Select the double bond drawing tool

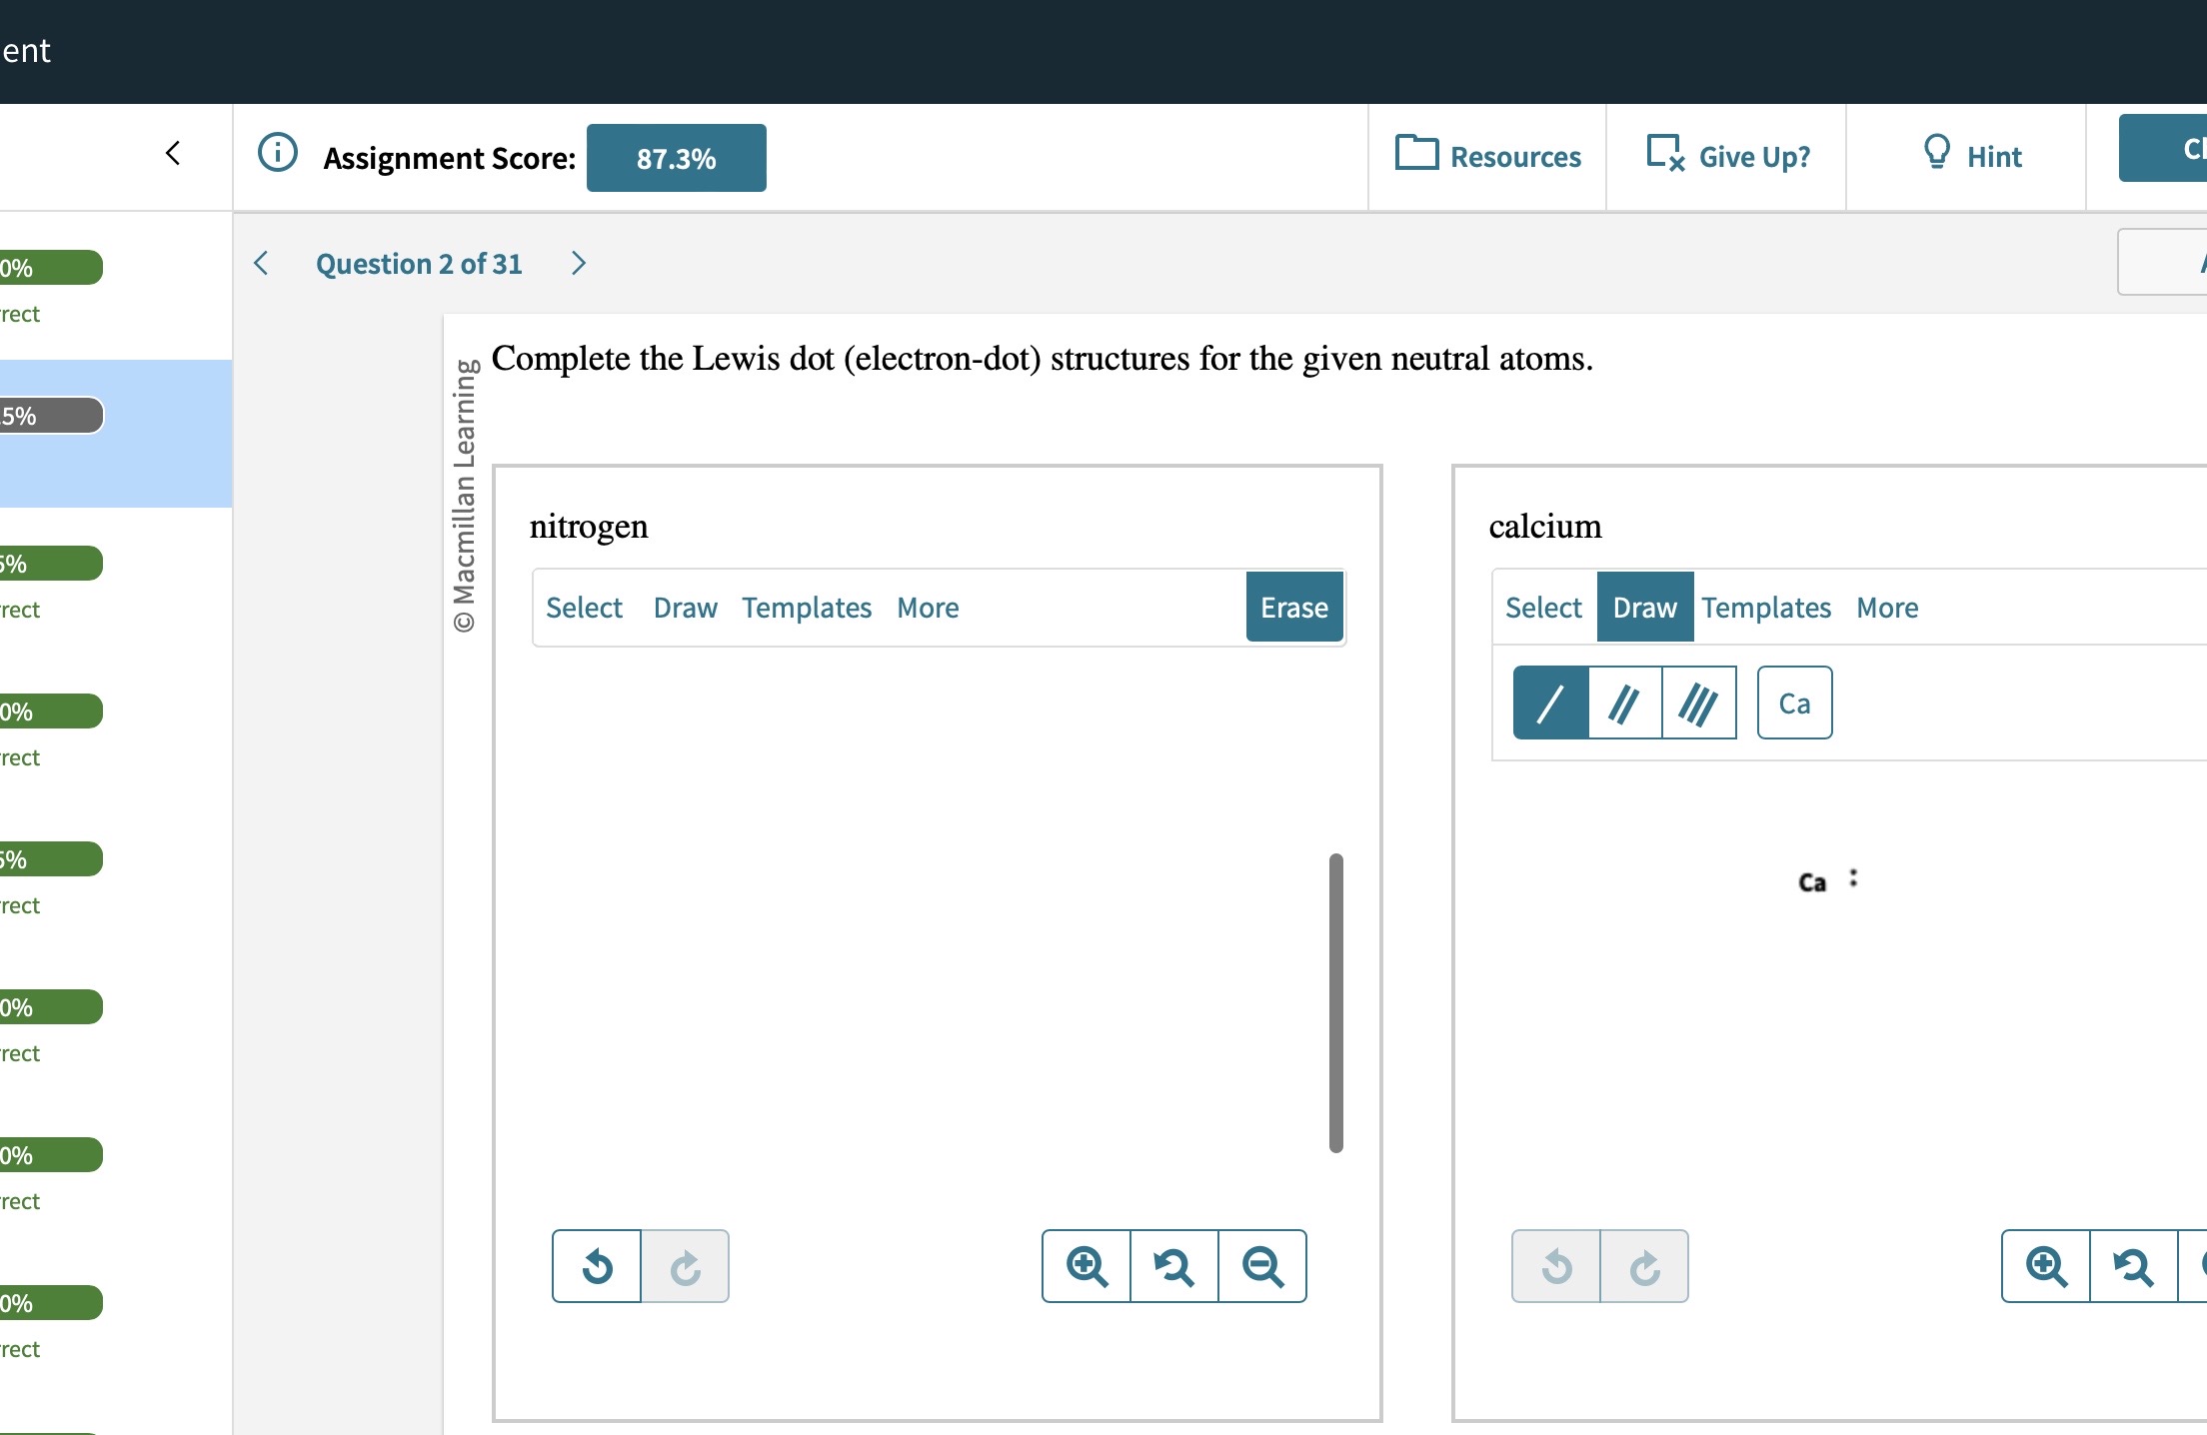(x=1624, y=703)
